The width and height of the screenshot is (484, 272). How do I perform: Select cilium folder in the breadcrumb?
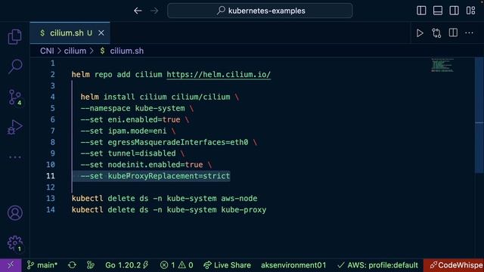point(75,51)
